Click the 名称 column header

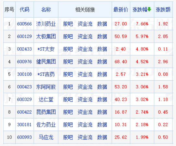pyautogui.click(x=46, y=9)
